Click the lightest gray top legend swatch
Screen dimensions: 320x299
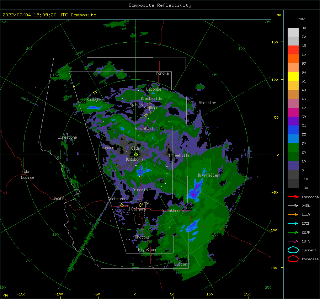[293, 32]
